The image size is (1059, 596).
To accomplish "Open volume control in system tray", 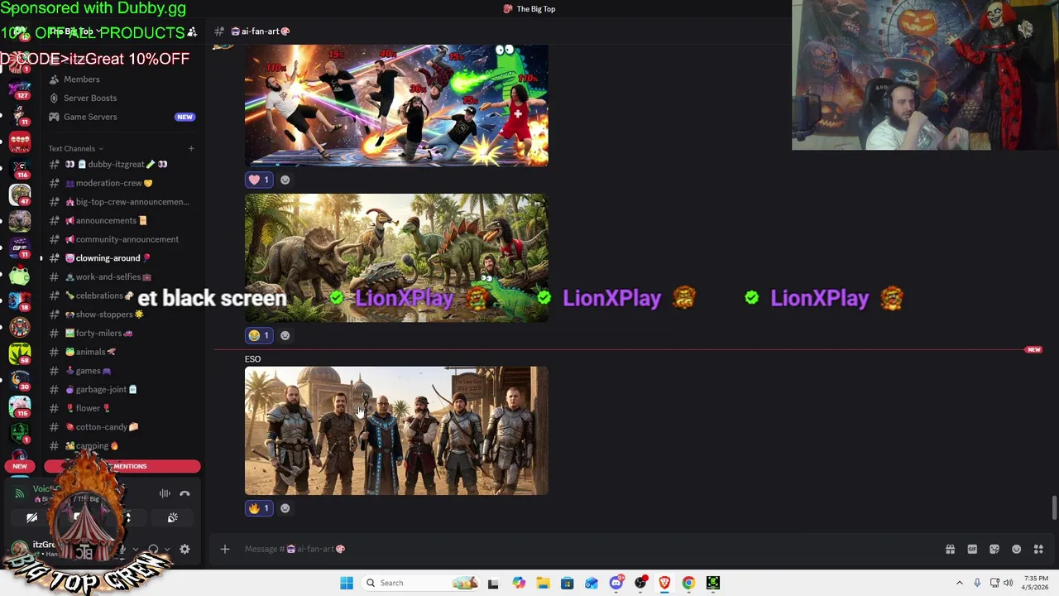I will pos(1008,583).
